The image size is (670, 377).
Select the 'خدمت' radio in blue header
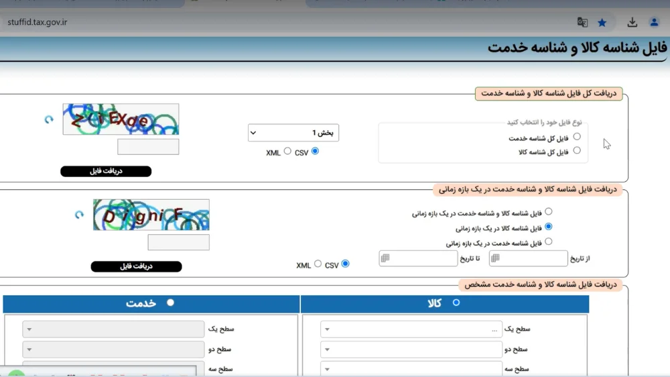pos(170,303)
